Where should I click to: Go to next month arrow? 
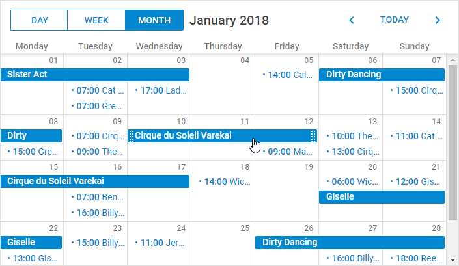pos(438,20)
